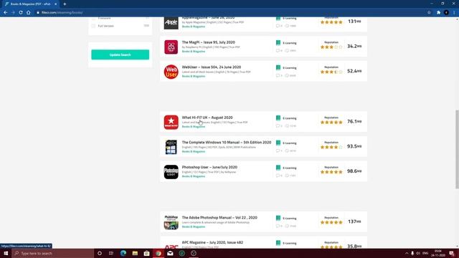Click the Photoshop User black thumbnail

171,172
